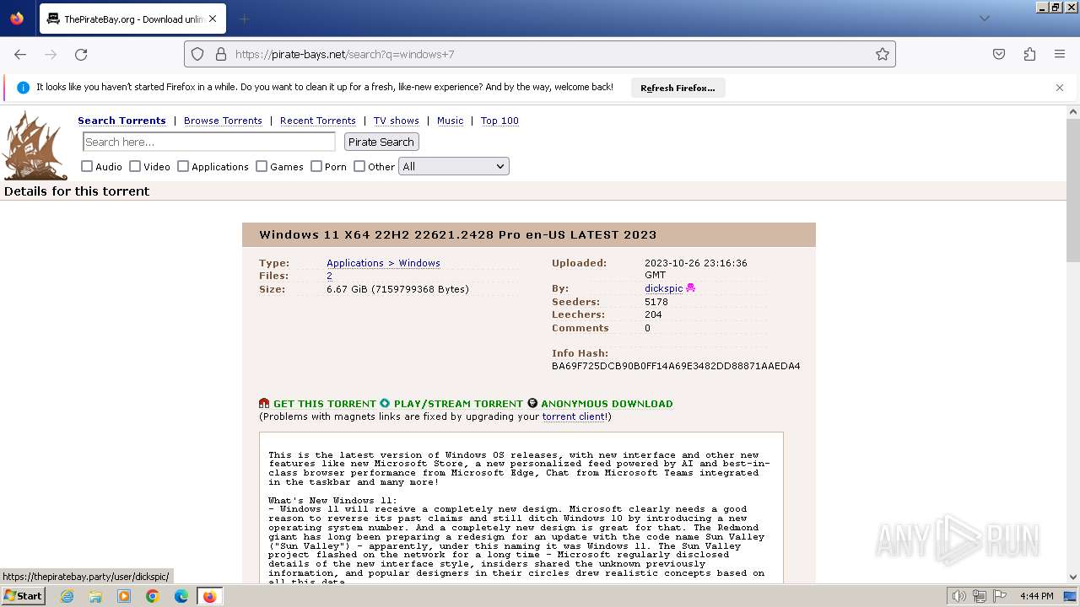Click inside the Search here field
The height and width of the screenshot is (607, 1080).
(209, 142)
